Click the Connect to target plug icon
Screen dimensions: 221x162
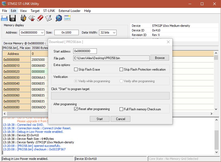pos(23,18)
